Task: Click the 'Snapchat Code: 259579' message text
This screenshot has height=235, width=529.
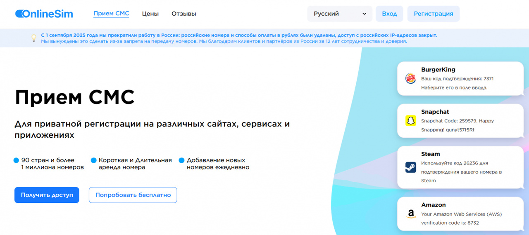Action: pyautogui.click(x=458, y=125)
